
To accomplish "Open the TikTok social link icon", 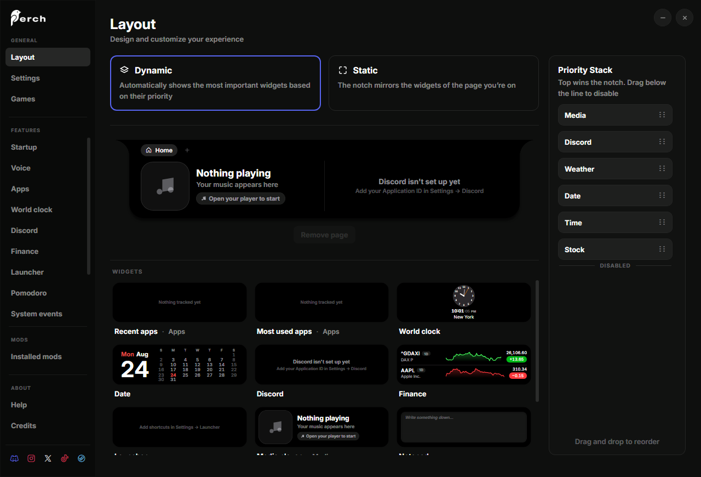I will pyautogui.click(x=65, y=458).
